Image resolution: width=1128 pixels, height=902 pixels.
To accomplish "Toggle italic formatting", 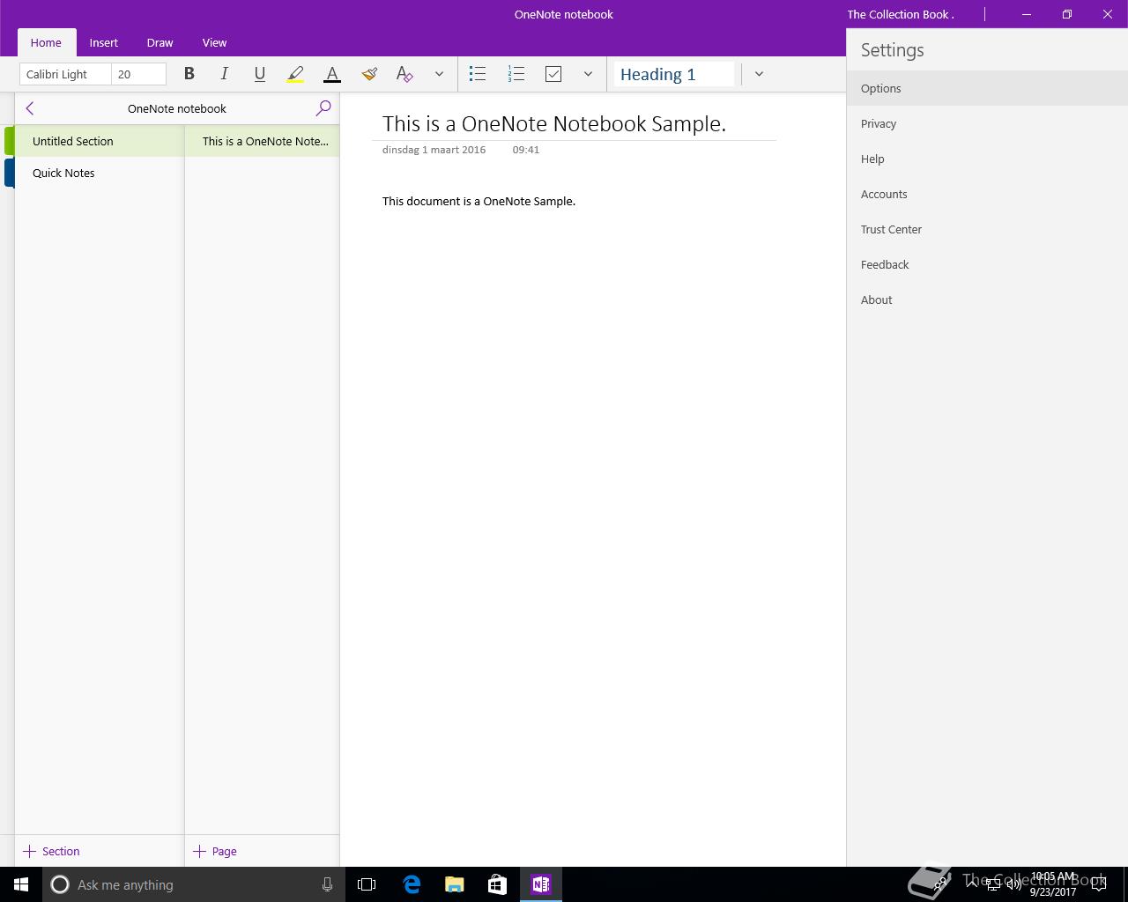I will pos(224,74).
